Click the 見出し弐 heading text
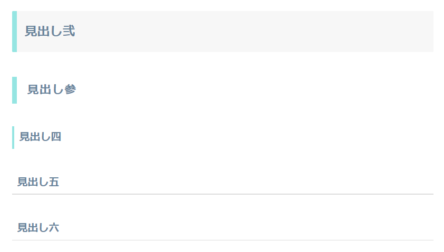The height and width of the screenshot is (252, 444). 50,31
